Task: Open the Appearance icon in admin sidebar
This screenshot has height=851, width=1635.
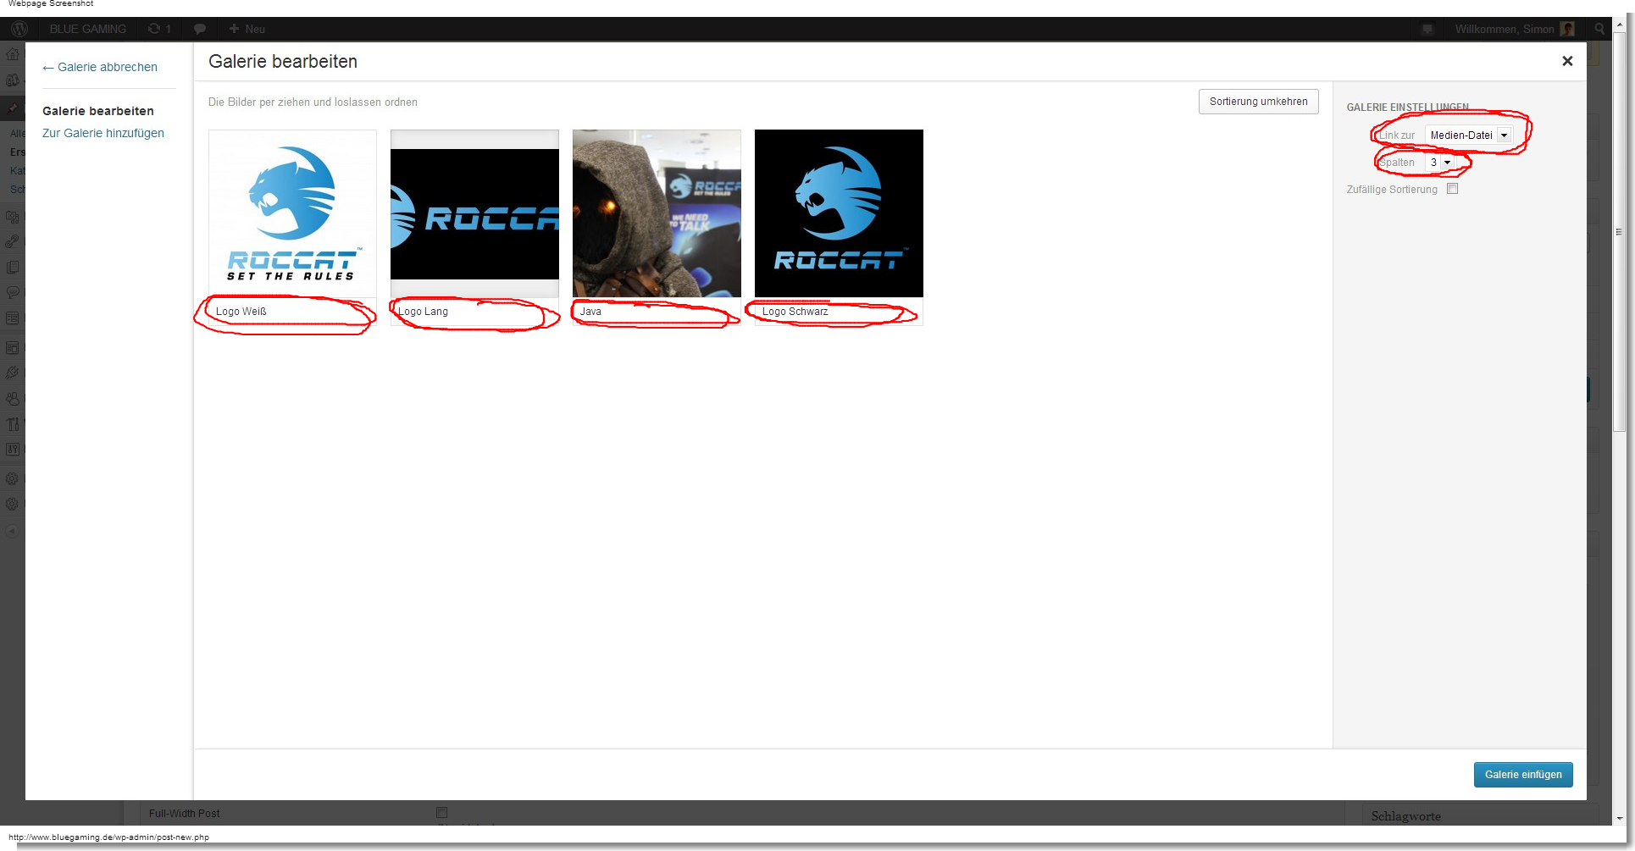Action: point(13,347)
